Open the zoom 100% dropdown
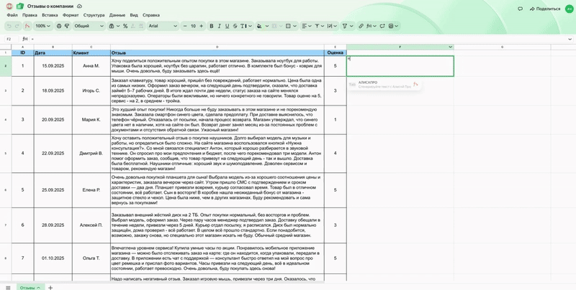The width and height of the screenshot is (576, 290). click(43, 26)
